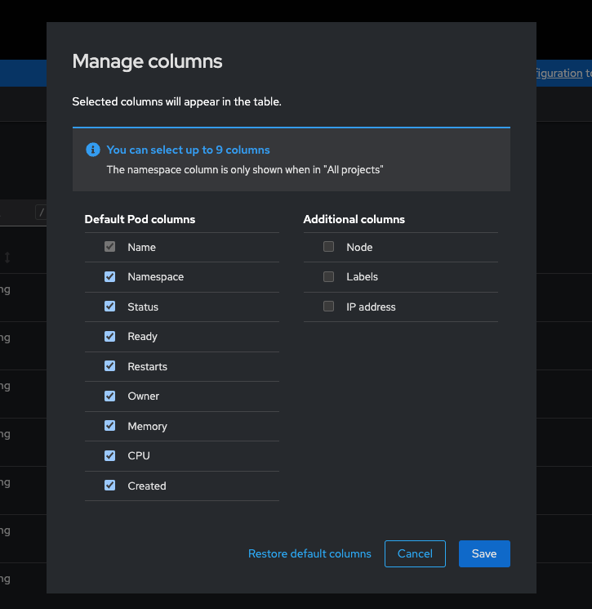
Task: Open the configuration link in background banner
Action: [x=559, y=74]
